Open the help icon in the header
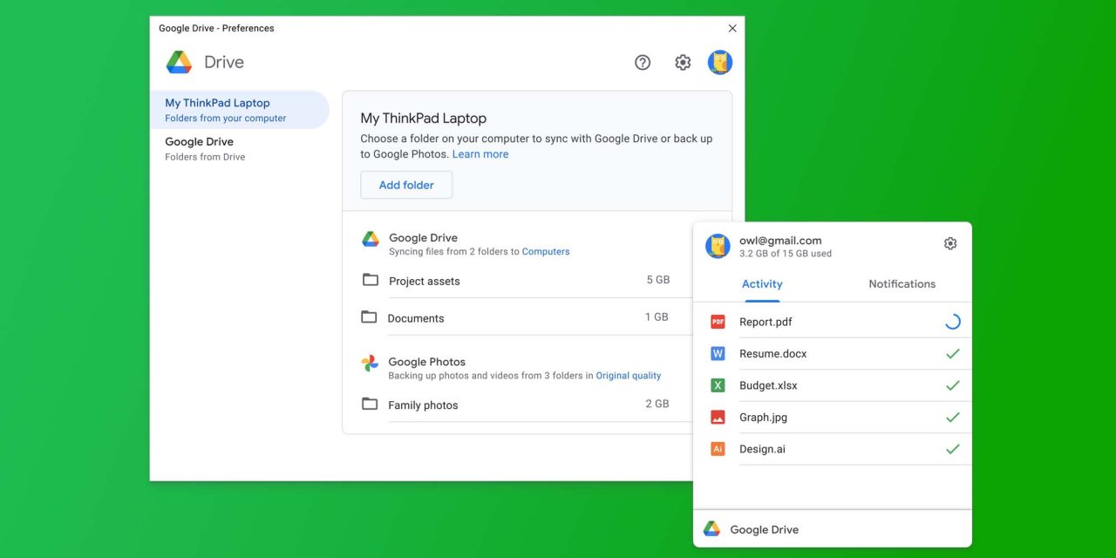Screen dimensions: 1116x558 (643, 62)
